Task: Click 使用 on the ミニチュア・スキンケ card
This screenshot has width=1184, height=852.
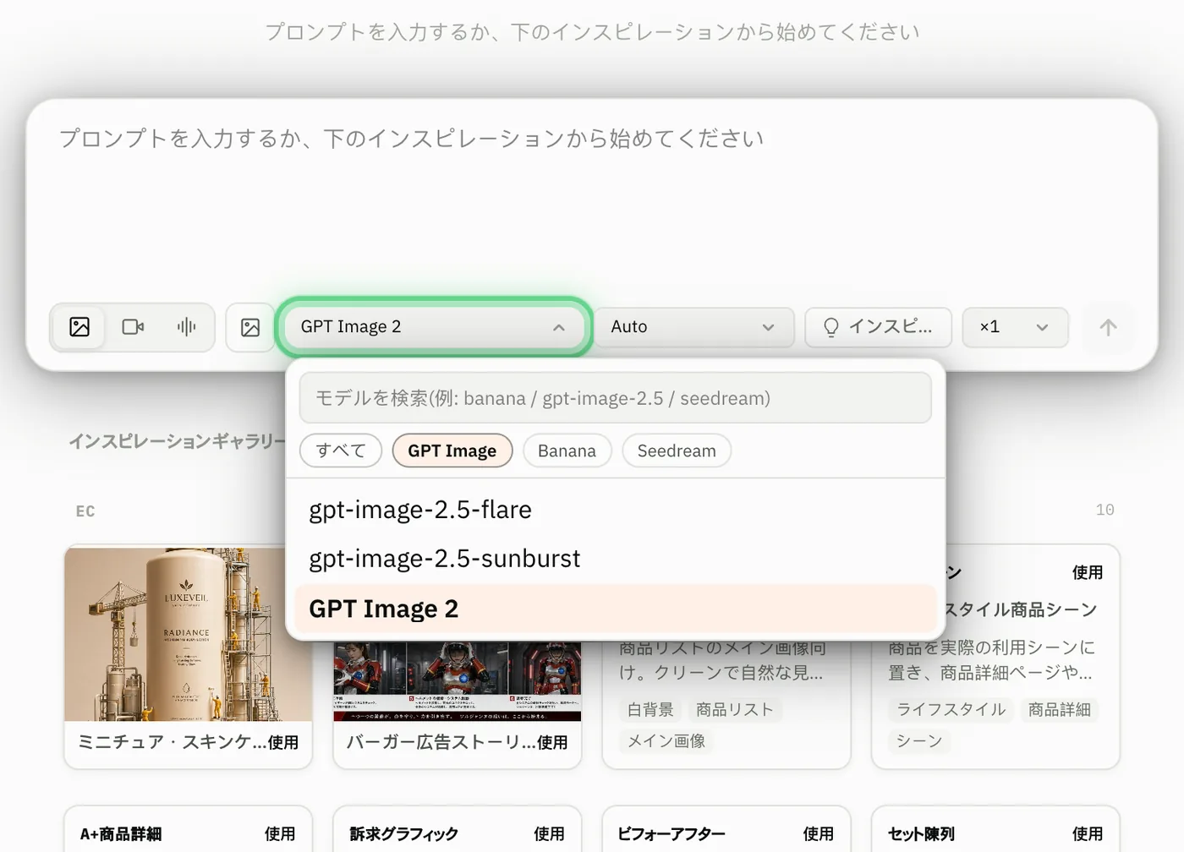Action: click(283, 743)
